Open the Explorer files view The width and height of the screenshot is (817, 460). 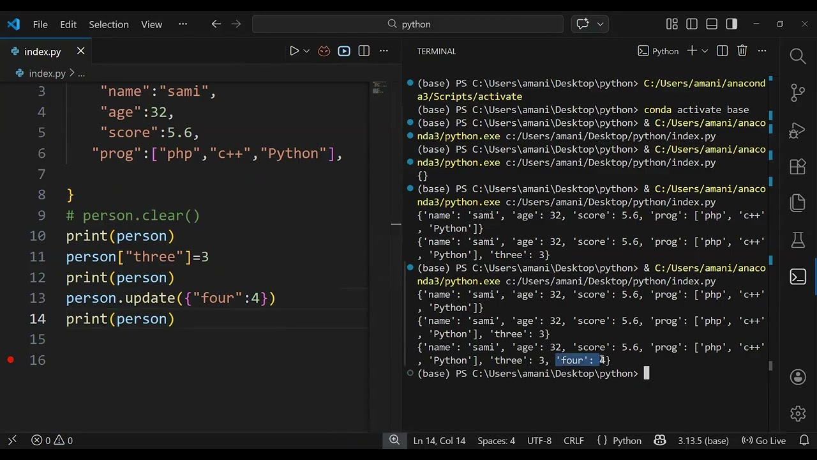click(x=798, y=203)
